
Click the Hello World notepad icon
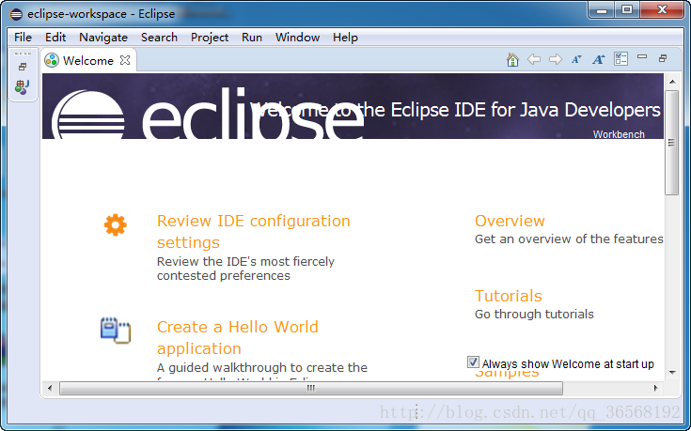(116, 331)
